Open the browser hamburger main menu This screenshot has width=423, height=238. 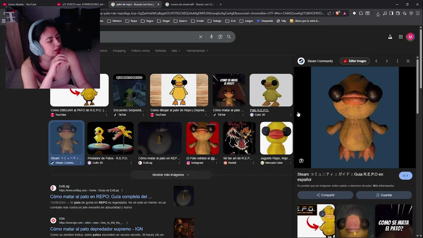pos(418,13)
